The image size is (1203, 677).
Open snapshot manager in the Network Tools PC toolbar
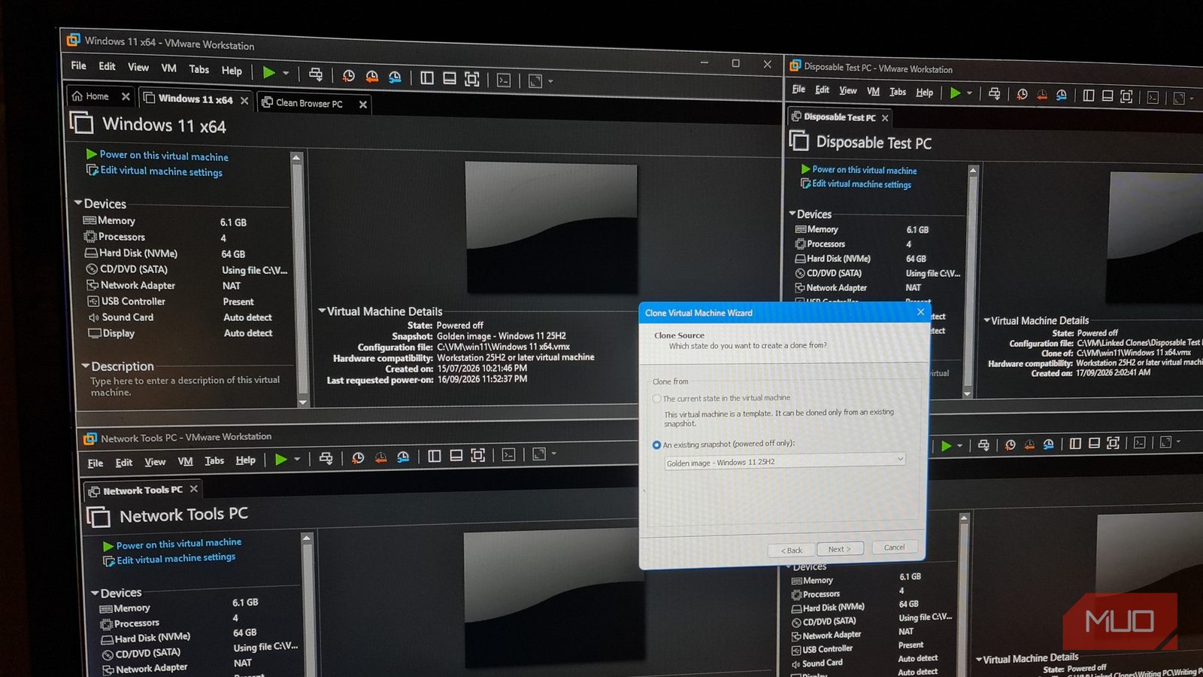click(403, 457)
